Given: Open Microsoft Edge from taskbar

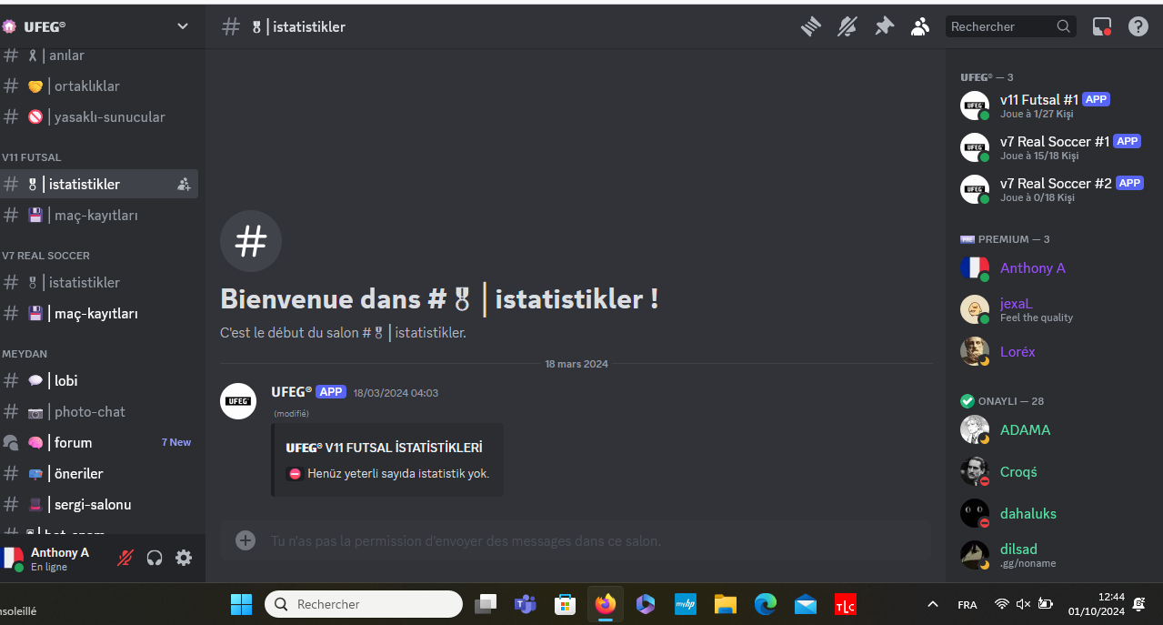Looking at the screenshot, I should [766, 604].
